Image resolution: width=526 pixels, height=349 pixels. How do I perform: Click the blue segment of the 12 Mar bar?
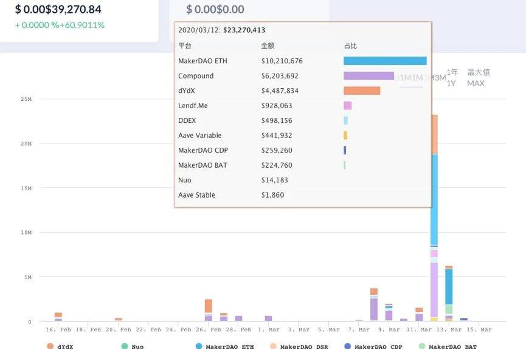point(434,199)
